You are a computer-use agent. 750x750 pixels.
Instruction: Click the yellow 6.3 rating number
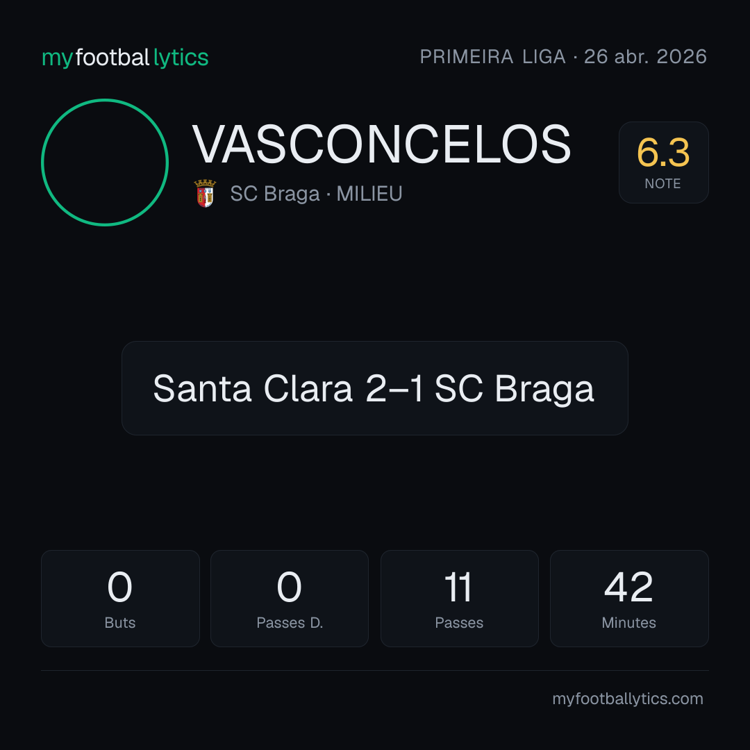(x=663, y=153)
